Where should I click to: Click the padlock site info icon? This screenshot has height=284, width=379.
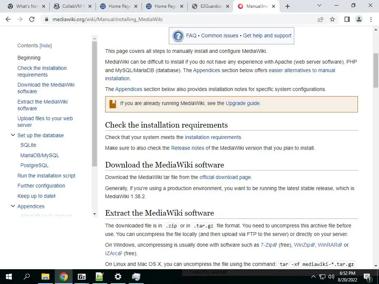pyautogui.click(x=47, y=19)
